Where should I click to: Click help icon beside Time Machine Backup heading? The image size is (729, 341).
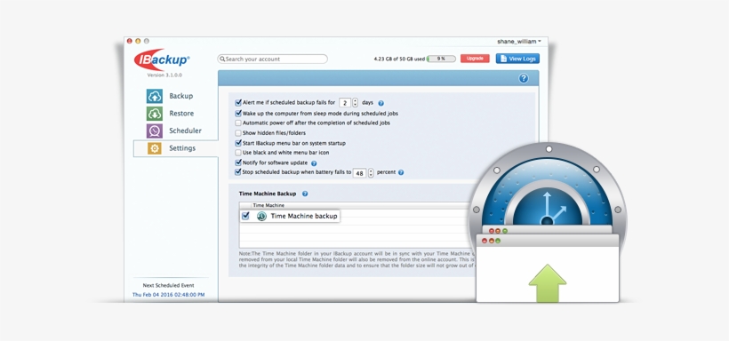305,194
